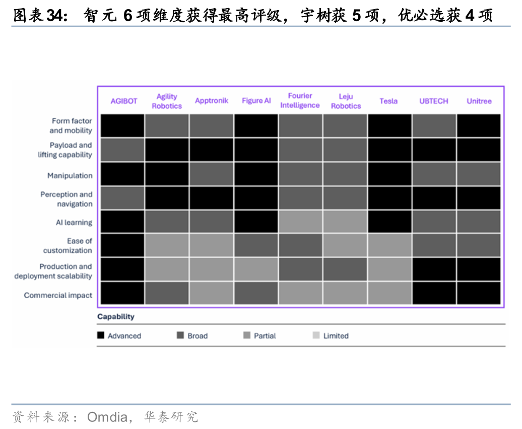
Task: Select the Agility Robotics column header
Action: pos(167,101)
